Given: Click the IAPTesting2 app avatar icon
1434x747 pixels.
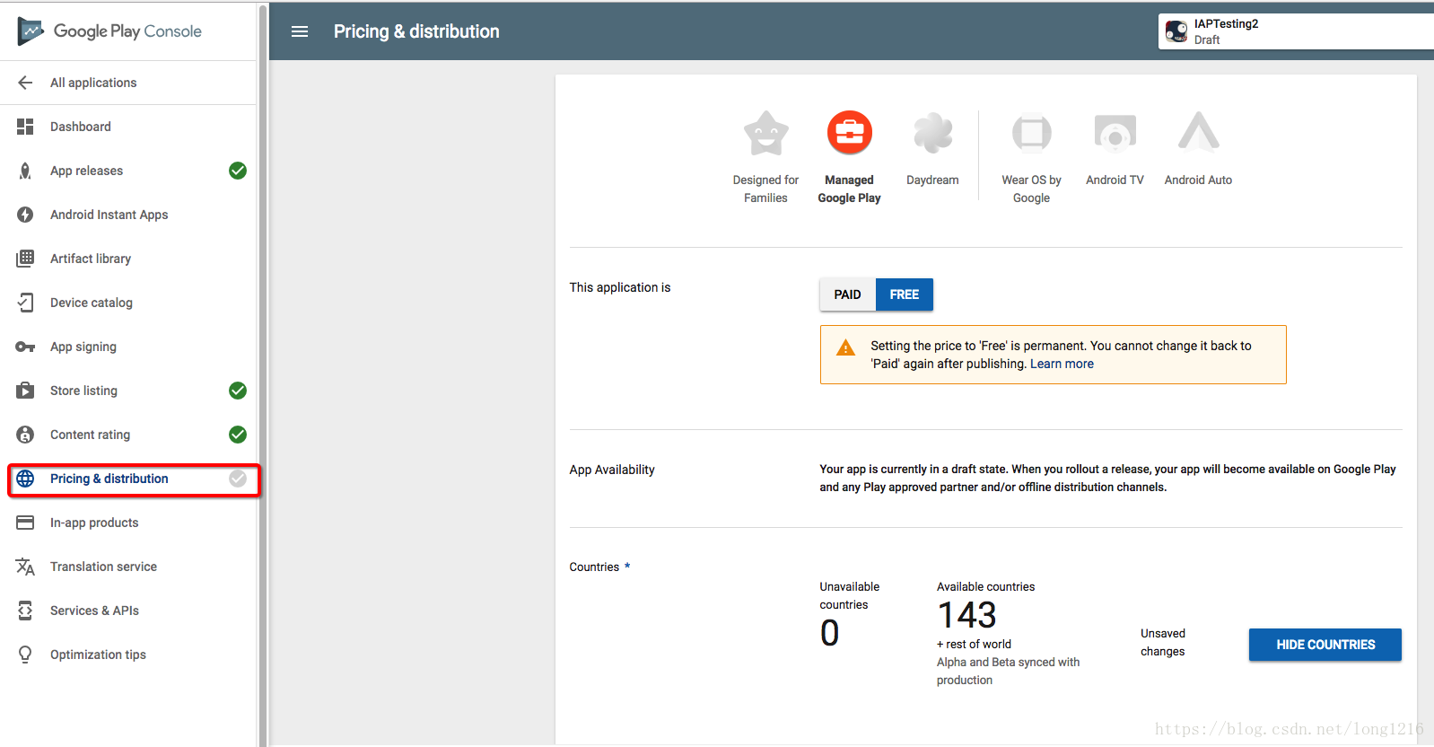Looking at the screenshot, I should pyautogui.click(x=1176, y=31).
